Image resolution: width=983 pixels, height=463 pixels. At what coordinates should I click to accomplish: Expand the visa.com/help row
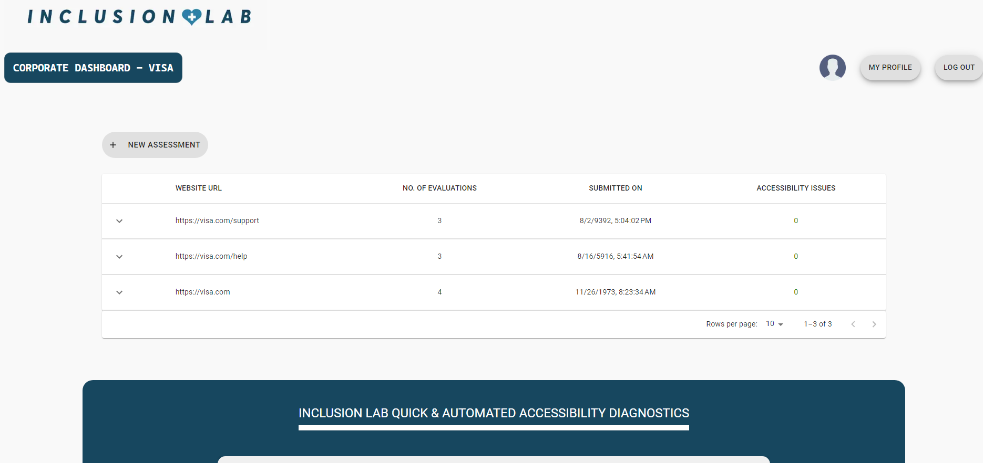tap(119, 257)
